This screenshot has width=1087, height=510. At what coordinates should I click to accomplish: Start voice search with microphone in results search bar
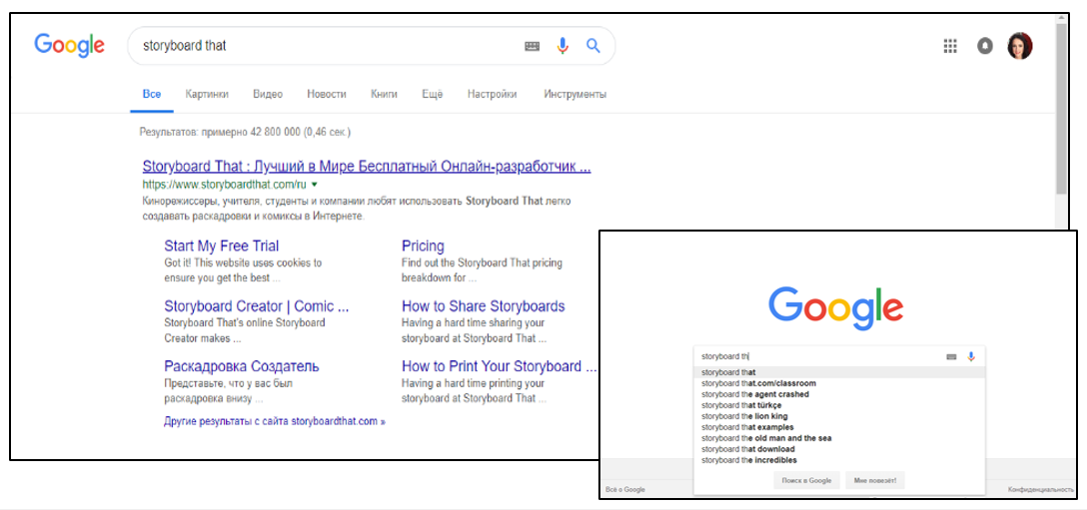[562, 46]
